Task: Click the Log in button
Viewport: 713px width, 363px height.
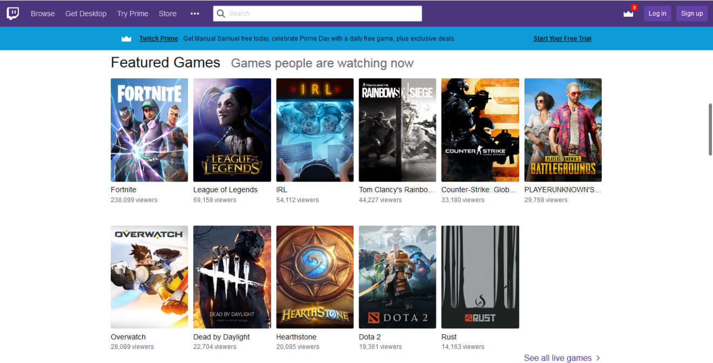Action: (x=657, y=14)
